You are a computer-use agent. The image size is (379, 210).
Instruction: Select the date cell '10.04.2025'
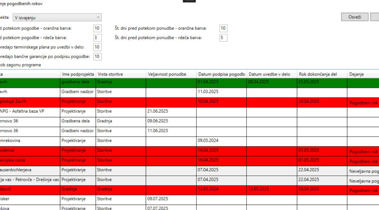coord(221,102)
